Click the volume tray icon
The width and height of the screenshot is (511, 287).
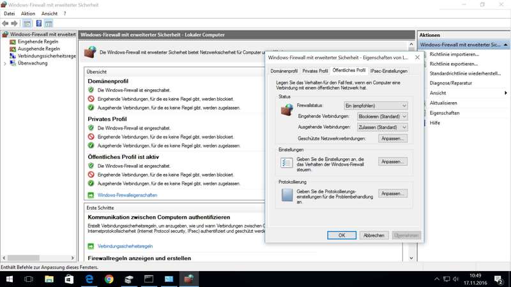(456, 279)
